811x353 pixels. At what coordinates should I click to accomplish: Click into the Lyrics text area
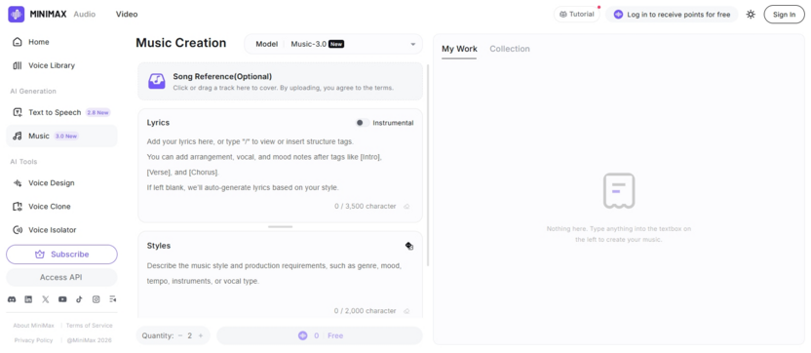pos(280,165)
